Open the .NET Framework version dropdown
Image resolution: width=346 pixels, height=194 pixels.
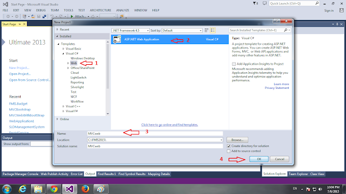pos(131,30)
